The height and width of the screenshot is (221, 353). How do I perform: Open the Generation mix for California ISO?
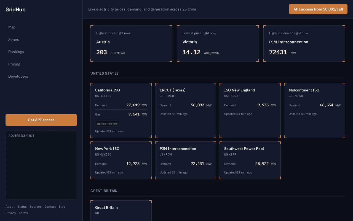107,124
